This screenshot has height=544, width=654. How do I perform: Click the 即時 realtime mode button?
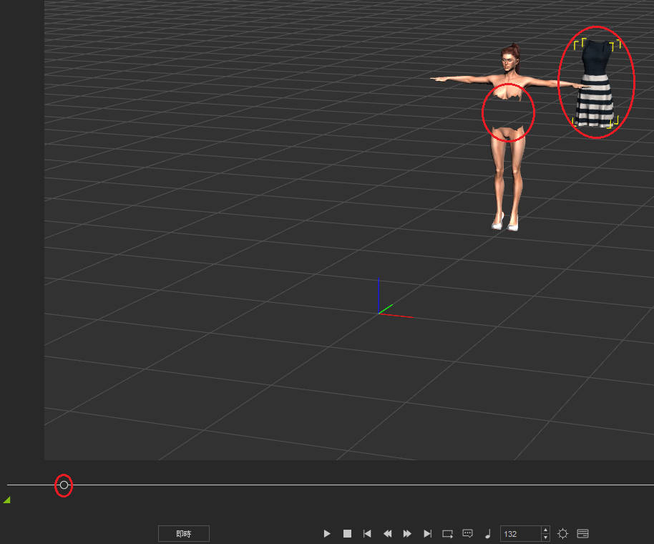[x=183, y=533]
